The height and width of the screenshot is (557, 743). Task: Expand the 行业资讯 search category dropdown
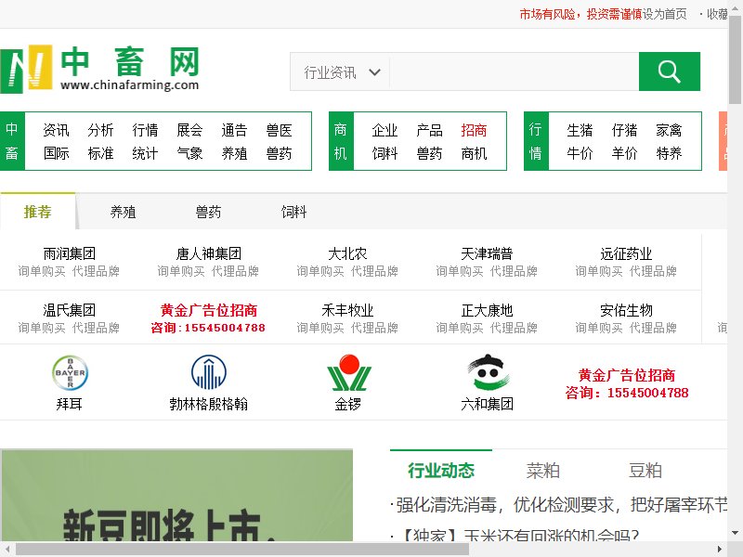(341, 72)
